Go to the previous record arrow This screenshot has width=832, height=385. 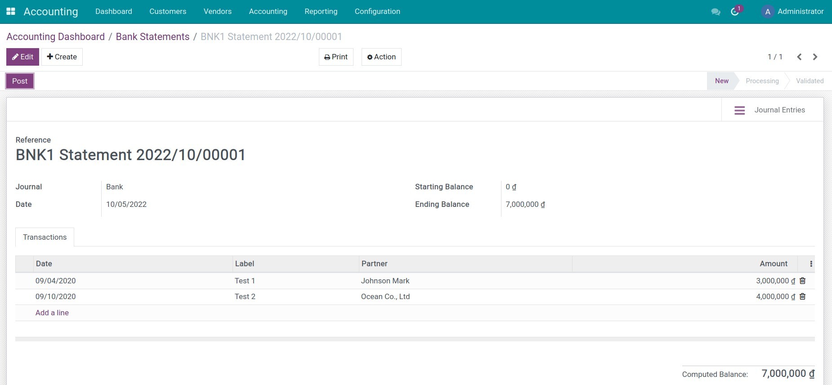(x=799, y=57)
